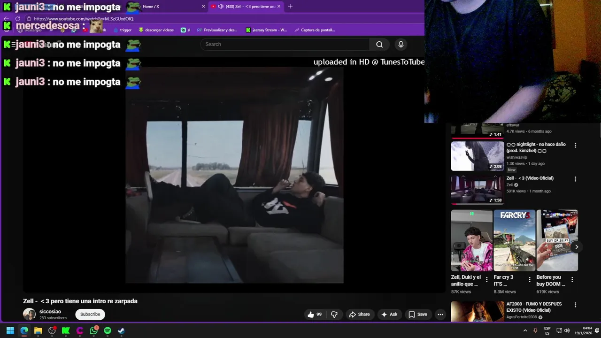The height and width of the screenshot is (338, 601).
Task: Start voice search with microphone icon
Action: 401,44
